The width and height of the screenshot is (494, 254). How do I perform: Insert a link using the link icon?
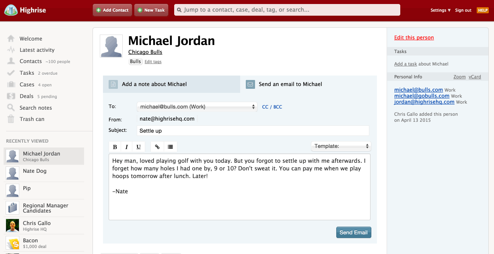[157, 147]
